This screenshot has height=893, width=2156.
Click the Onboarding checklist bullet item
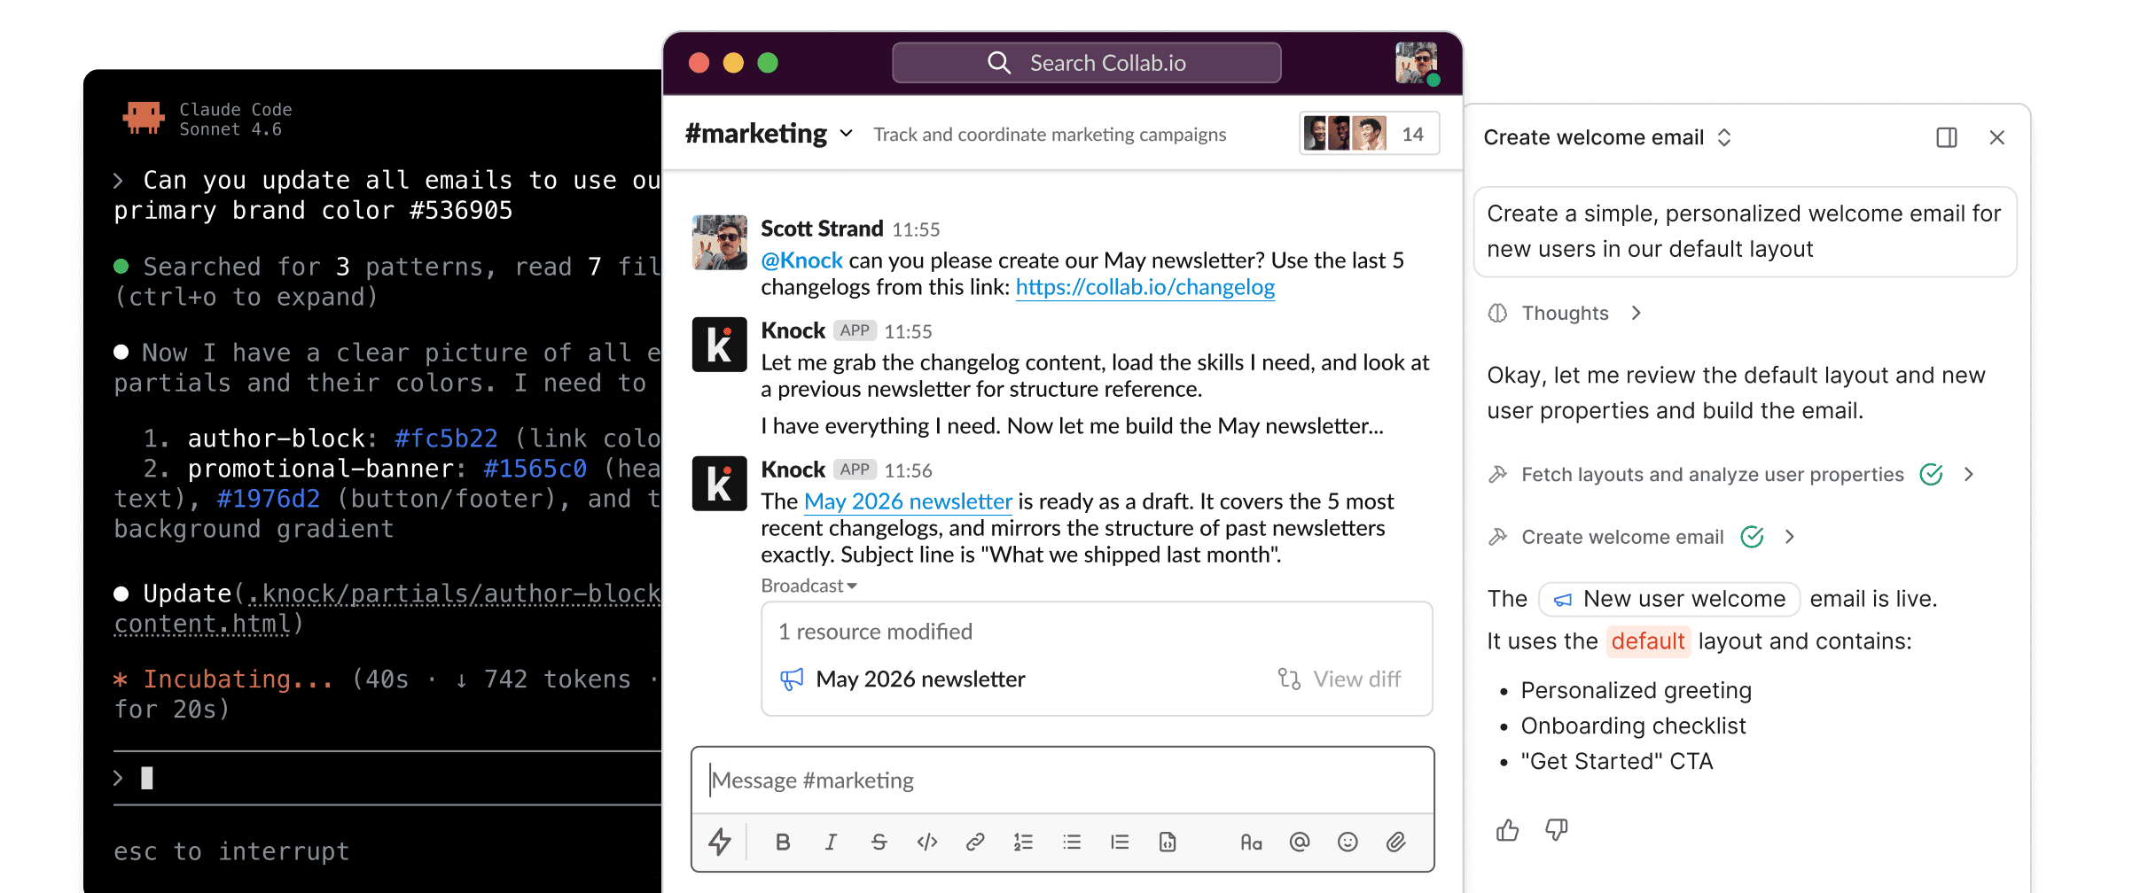pyautogui.click(x=1633, y=726)
